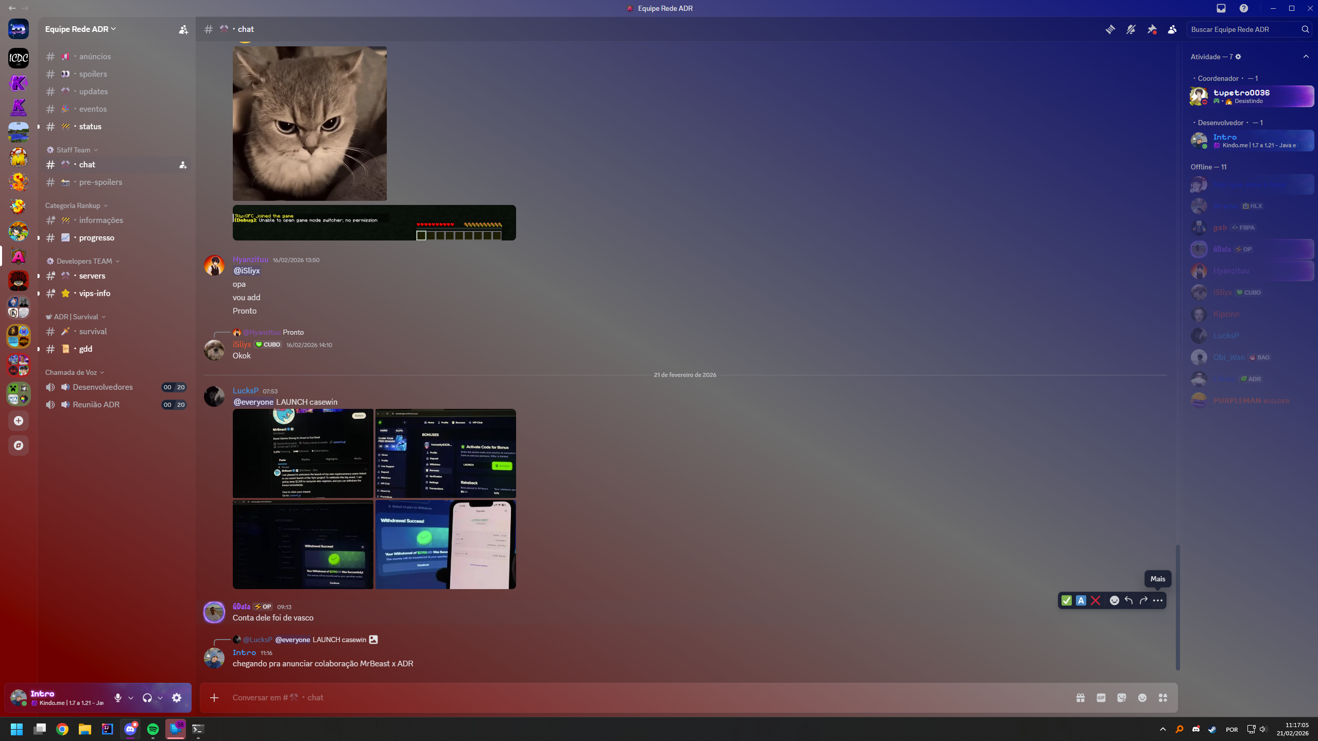Mute your microphone
Viewport: 1318px width, 741px height.
(117, 697)
